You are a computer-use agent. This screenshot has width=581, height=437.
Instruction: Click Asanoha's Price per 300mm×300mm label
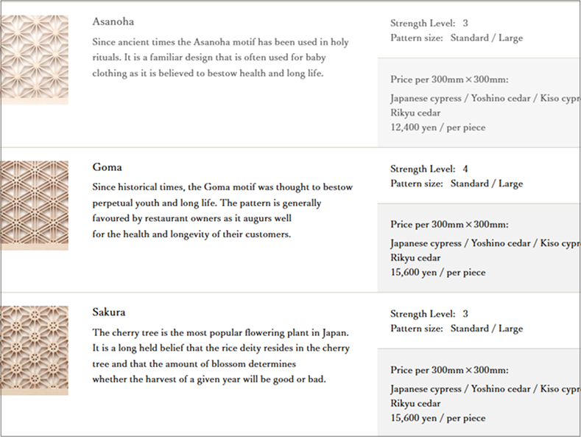click(450, 80)
